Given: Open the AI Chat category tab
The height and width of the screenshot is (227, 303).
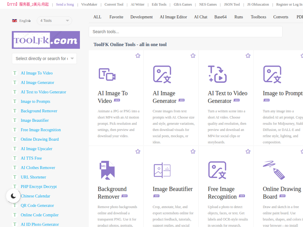Looking at the screenshot, I should click(x=201, y=17).
